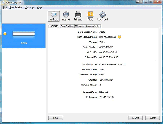The height and width of the screenshot is (124, 163).
Task: Select the Summary tab
Action: point(54,26)
